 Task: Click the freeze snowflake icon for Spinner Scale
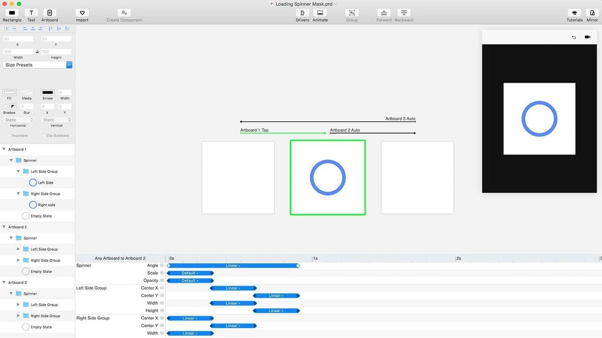(162, 273)
